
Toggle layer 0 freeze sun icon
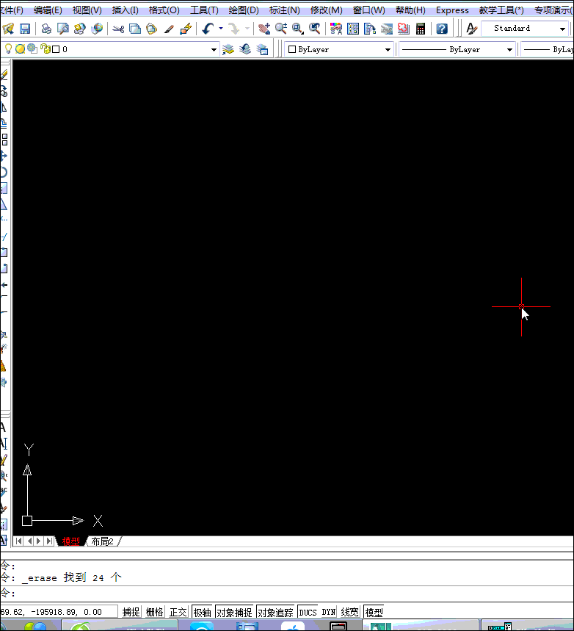tap(20, 49)
